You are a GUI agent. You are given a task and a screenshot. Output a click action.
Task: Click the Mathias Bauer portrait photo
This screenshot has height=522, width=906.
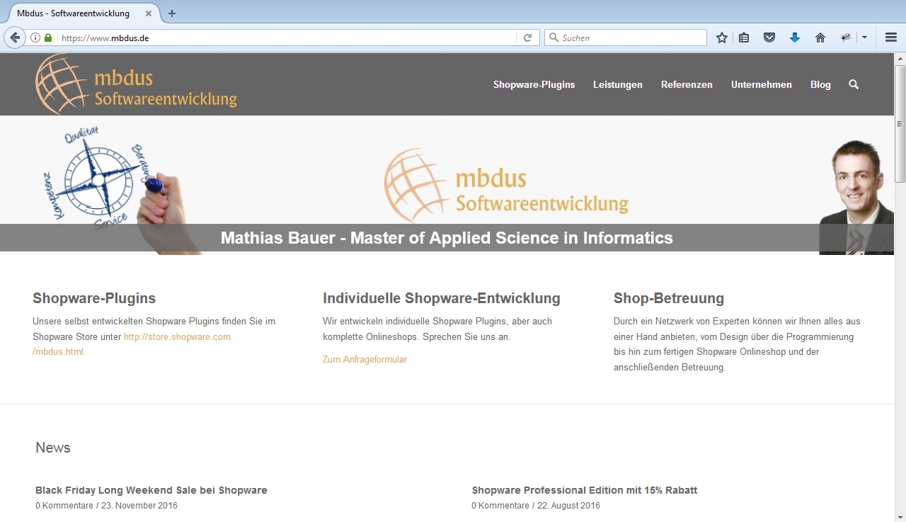856,197
